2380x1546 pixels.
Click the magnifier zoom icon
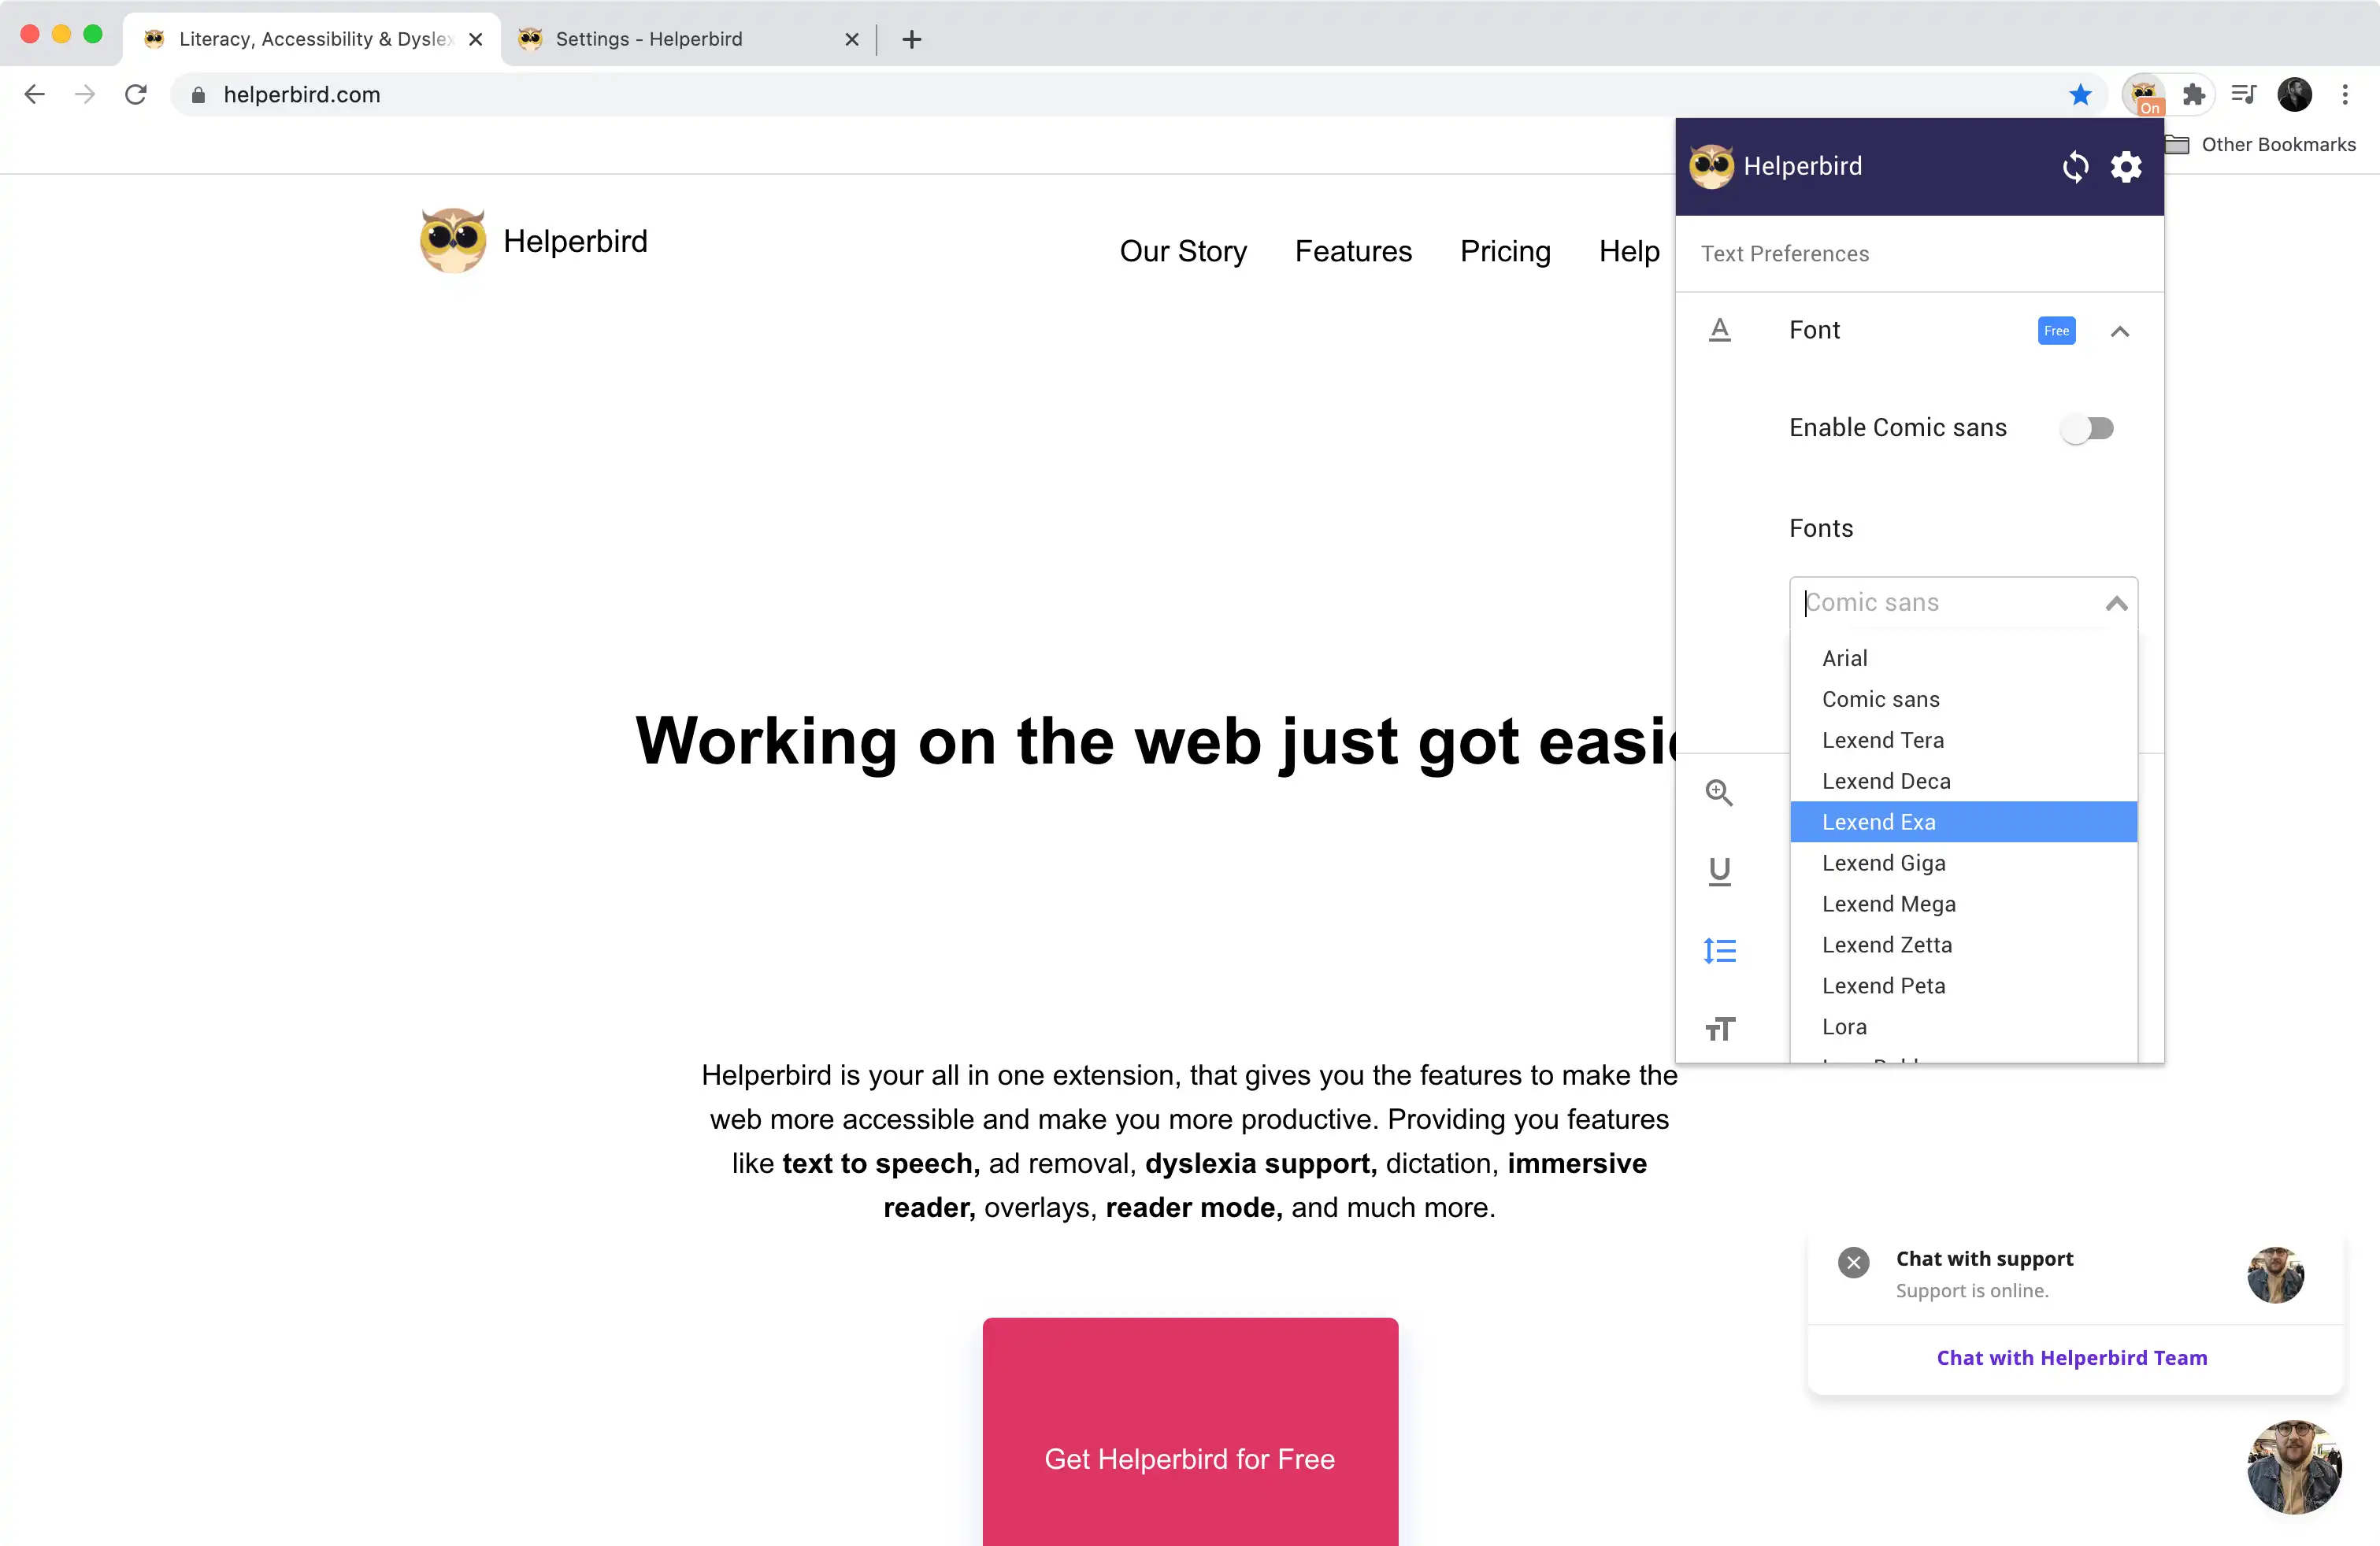[x=1719, y=793]
